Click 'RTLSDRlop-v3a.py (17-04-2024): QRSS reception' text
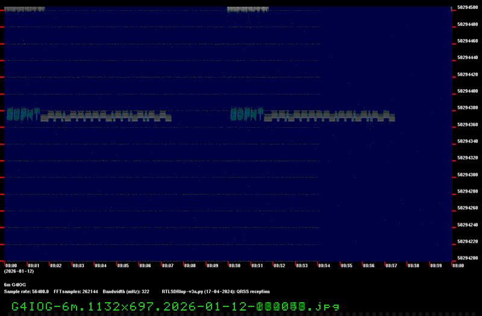 tap(216, 291)
